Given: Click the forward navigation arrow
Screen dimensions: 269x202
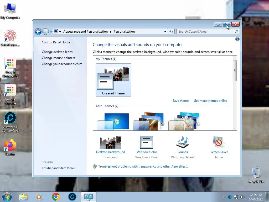Looking at the screenshot, I should pos(45,32).
